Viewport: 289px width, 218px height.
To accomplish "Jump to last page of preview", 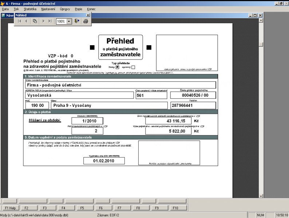I will (50, 22).
